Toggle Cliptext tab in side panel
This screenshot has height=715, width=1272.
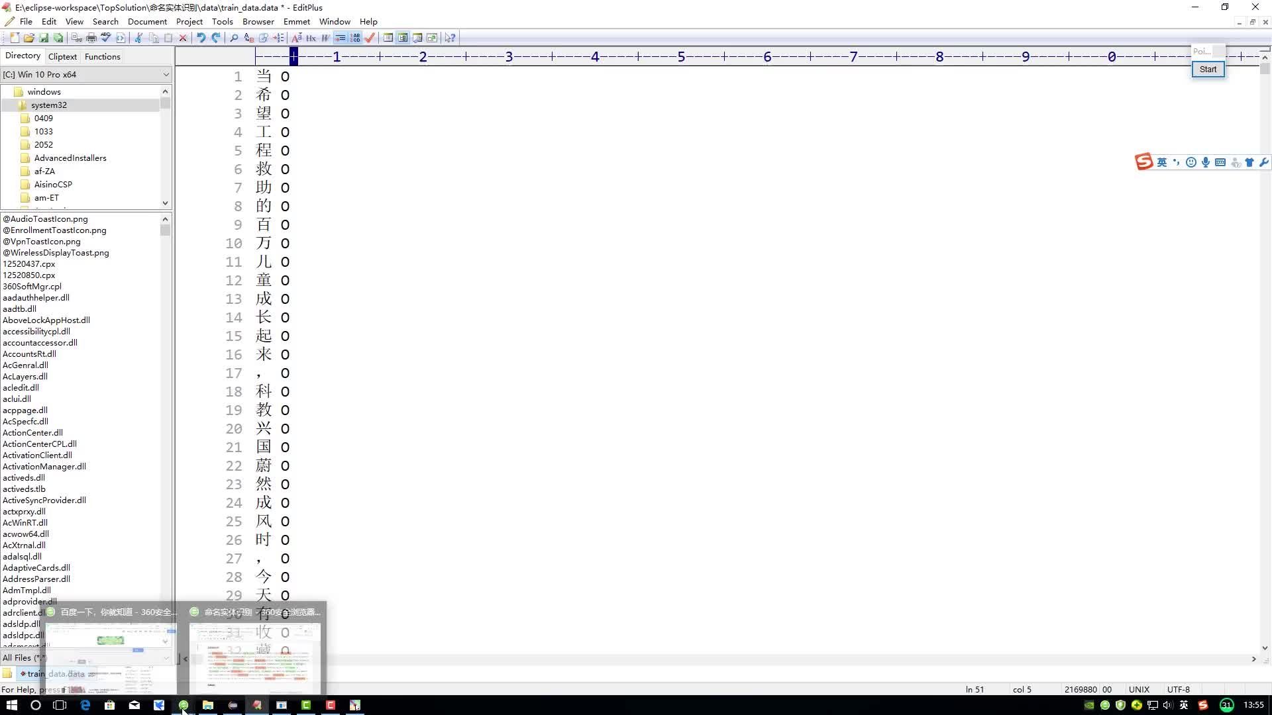pos(62,56)
